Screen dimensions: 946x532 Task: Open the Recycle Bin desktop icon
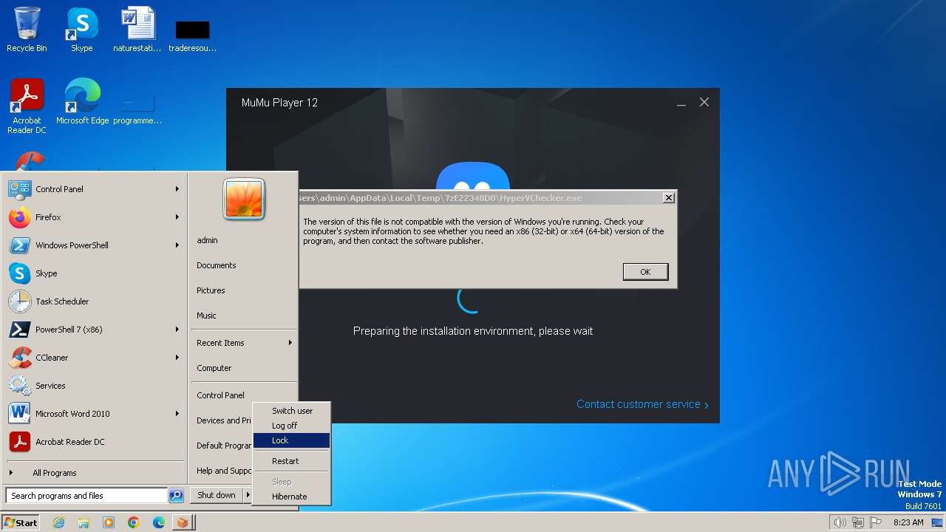pyautogui.click(x=27, y=30)
